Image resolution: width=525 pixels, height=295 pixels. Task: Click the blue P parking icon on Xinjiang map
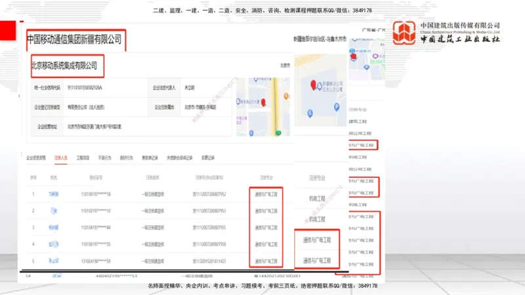(337, 107)
